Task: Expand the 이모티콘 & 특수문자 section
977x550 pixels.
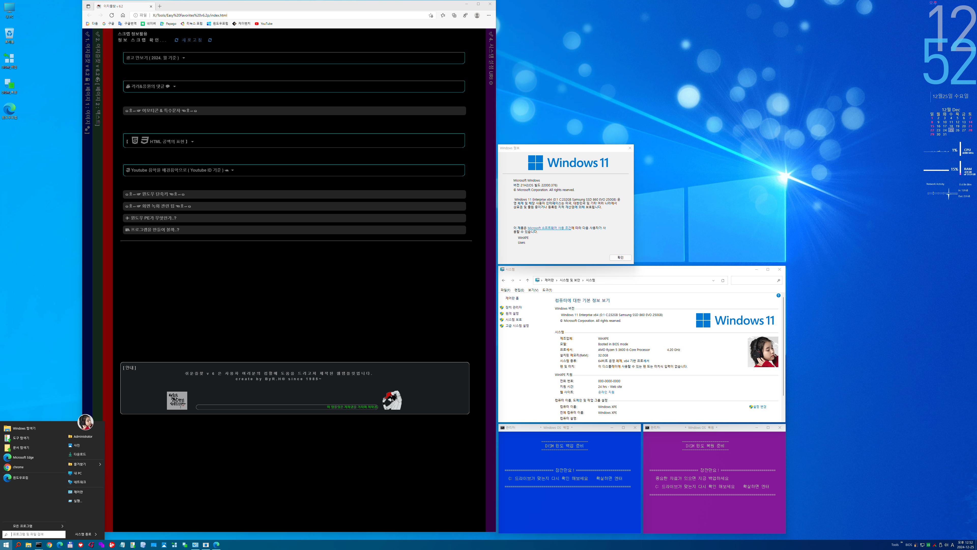Action: click(294, 111)
